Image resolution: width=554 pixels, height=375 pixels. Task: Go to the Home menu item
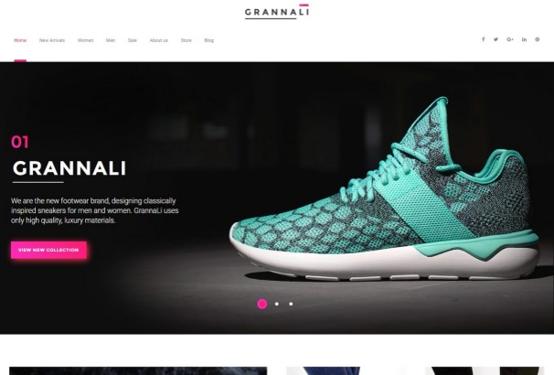point(20,40)
